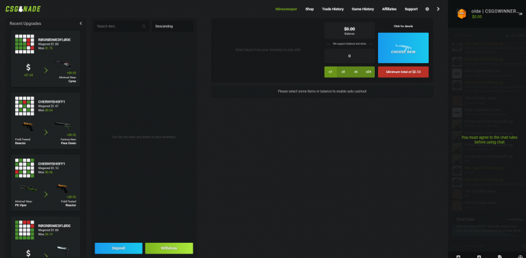Open the Descending sort dropdown
The height and width of the screenshot is (258, 526).
click(x=172, y=26)
